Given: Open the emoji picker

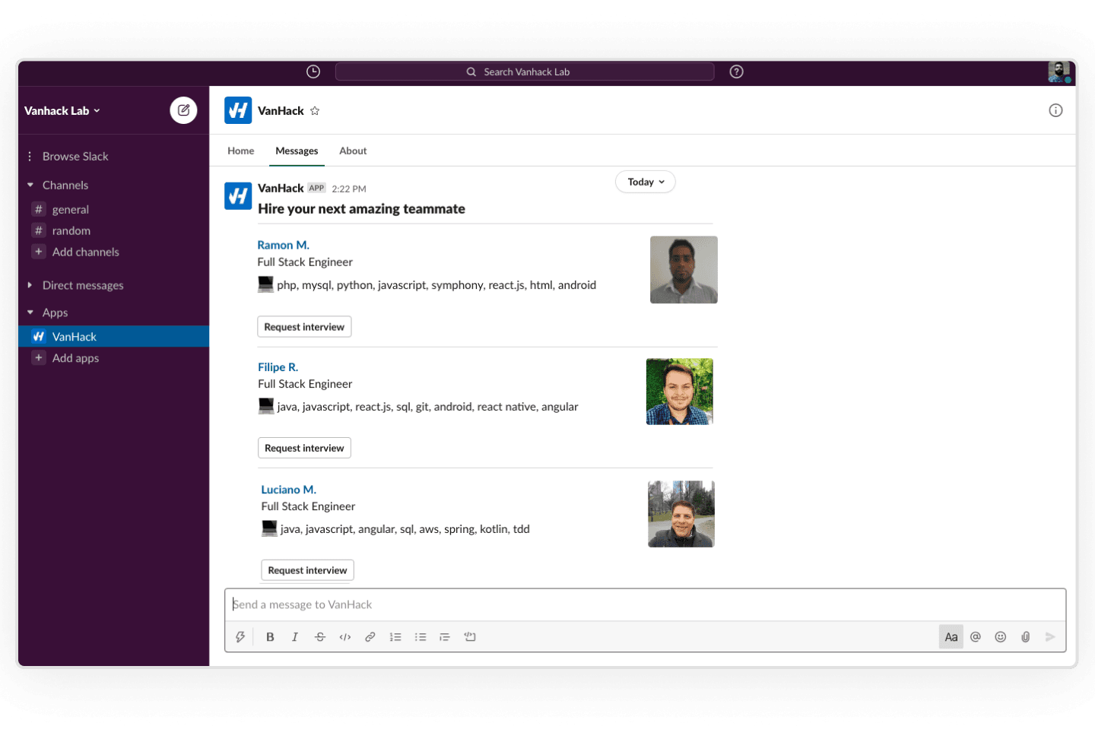Looking at the screenshot, I should click(1001, 637).
